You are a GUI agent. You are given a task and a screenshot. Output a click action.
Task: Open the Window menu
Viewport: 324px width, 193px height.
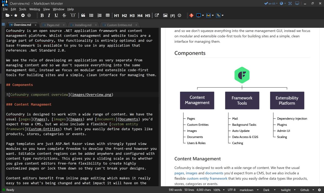(59, 9)
